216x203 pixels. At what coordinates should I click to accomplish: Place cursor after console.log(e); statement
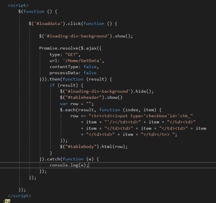89,165
